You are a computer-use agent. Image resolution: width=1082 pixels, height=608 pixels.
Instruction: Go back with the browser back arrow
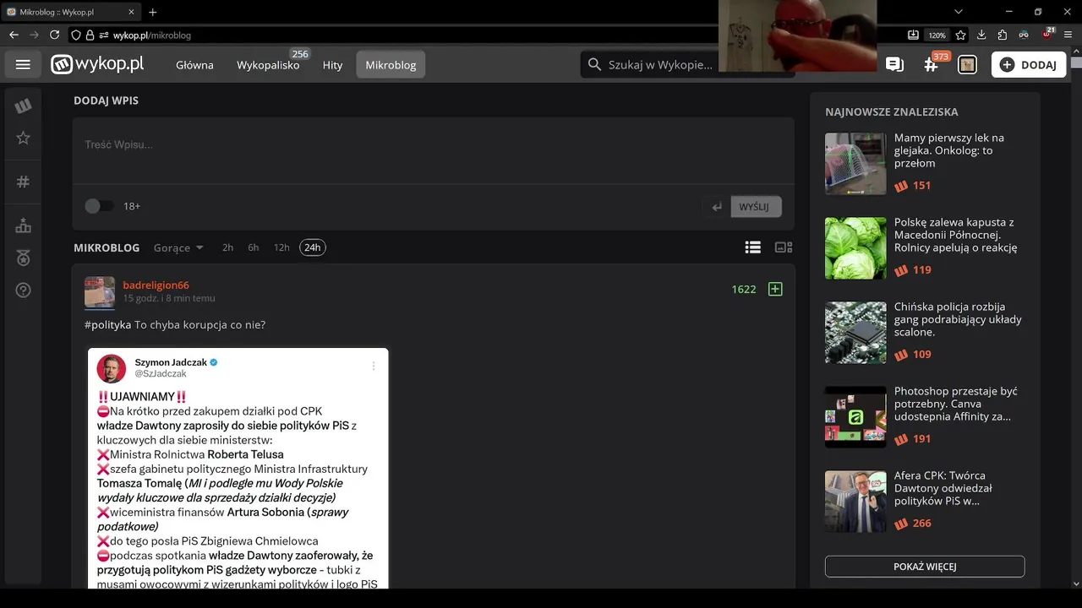[x=14, y=35]
